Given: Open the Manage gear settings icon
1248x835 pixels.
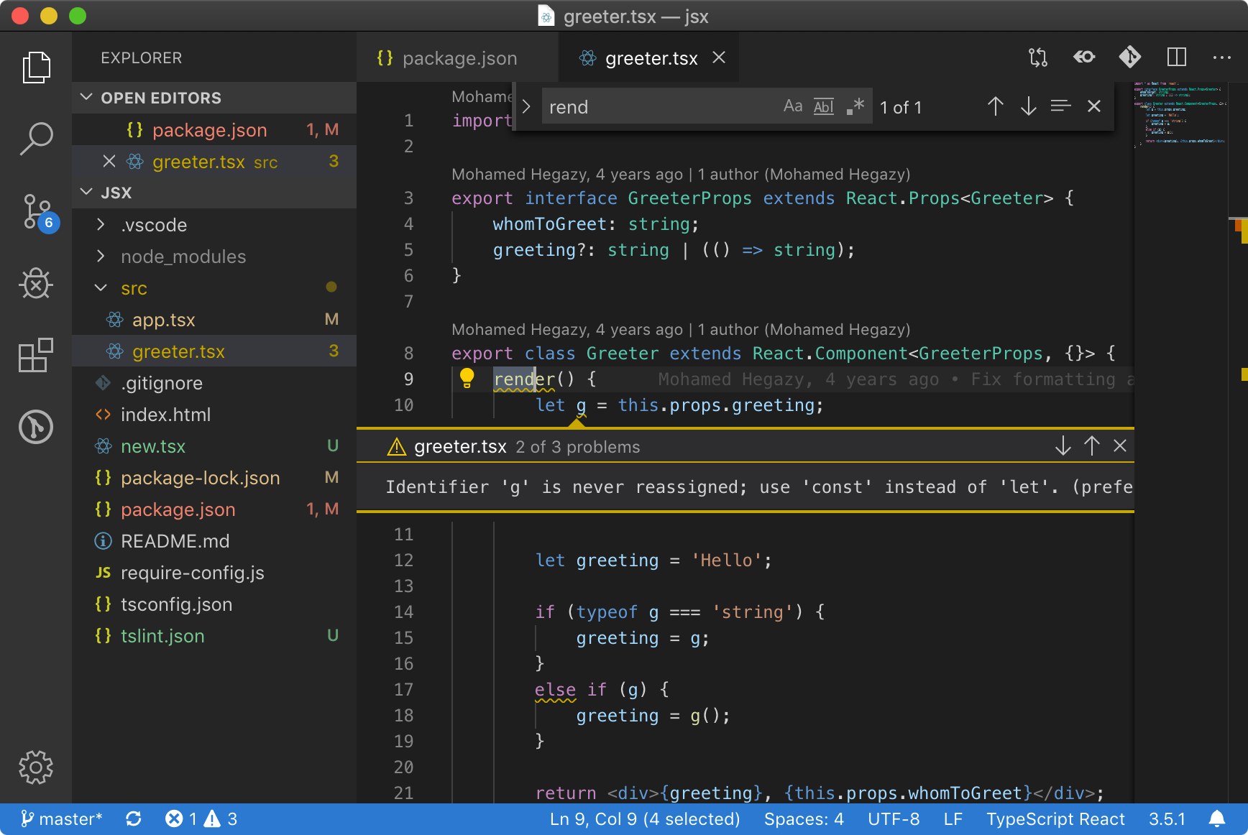Looking at the screenshot, I should pyautogui.click(x=36, y=767).
